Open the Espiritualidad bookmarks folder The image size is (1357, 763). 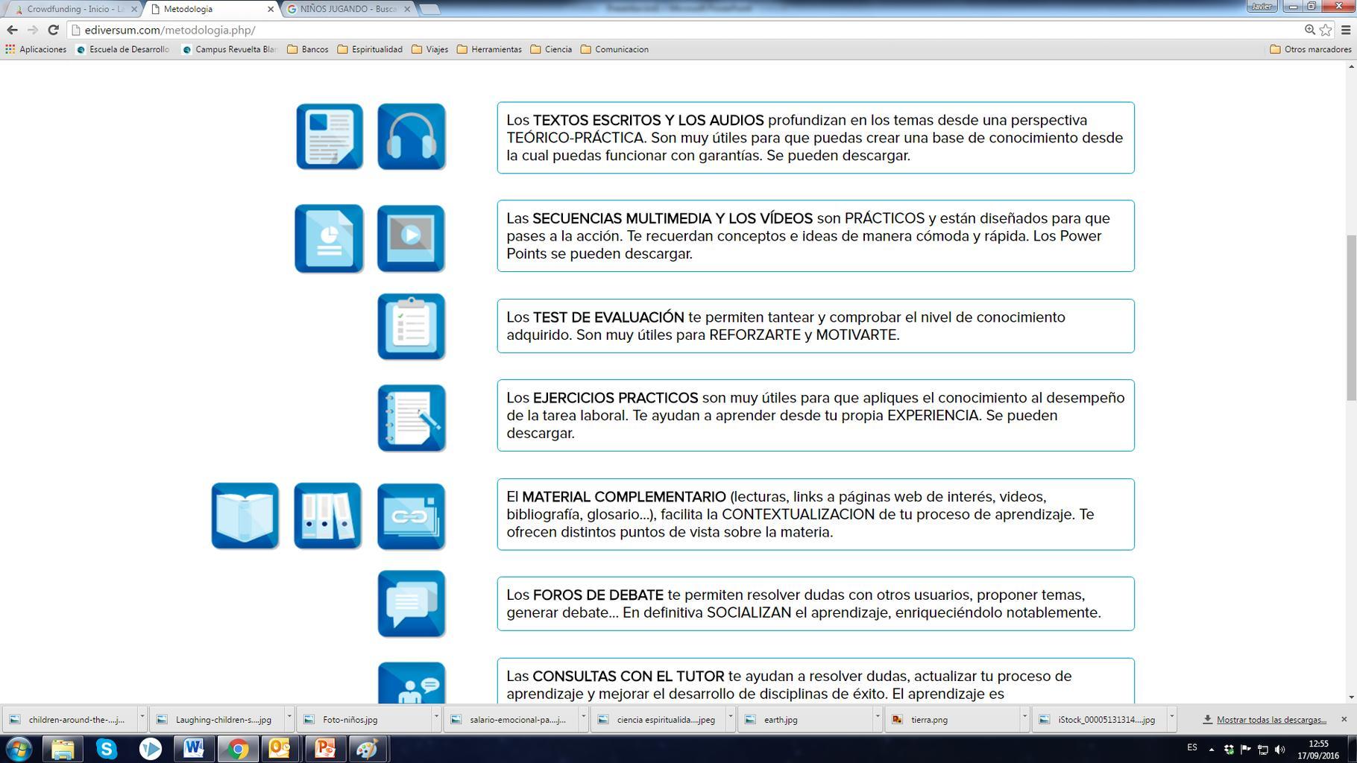(x=370, y=49)
